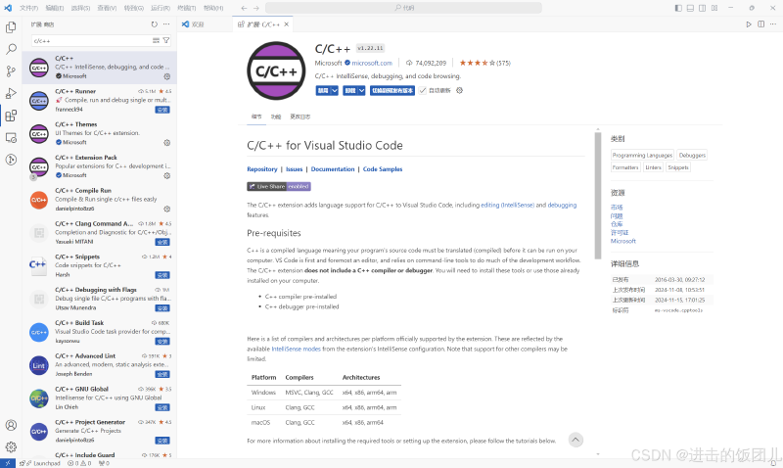Open the Run menu

tap(161, 8)
